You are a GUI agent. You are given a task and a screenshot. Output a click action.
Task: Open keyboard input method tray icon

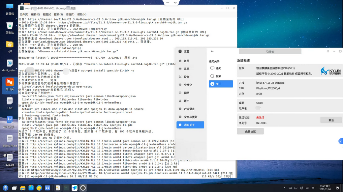click(x=290, y=188)
